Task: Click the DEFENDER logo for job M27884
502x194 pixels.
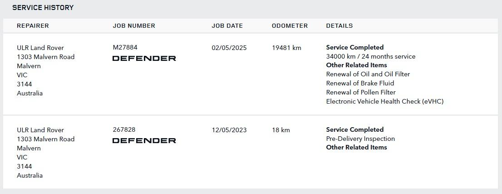Action: 144,58
